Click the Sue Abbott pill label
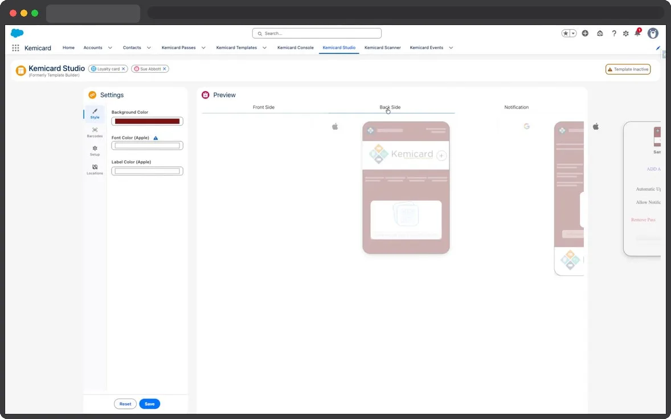 pyautogui.click(x=150, y=69)
